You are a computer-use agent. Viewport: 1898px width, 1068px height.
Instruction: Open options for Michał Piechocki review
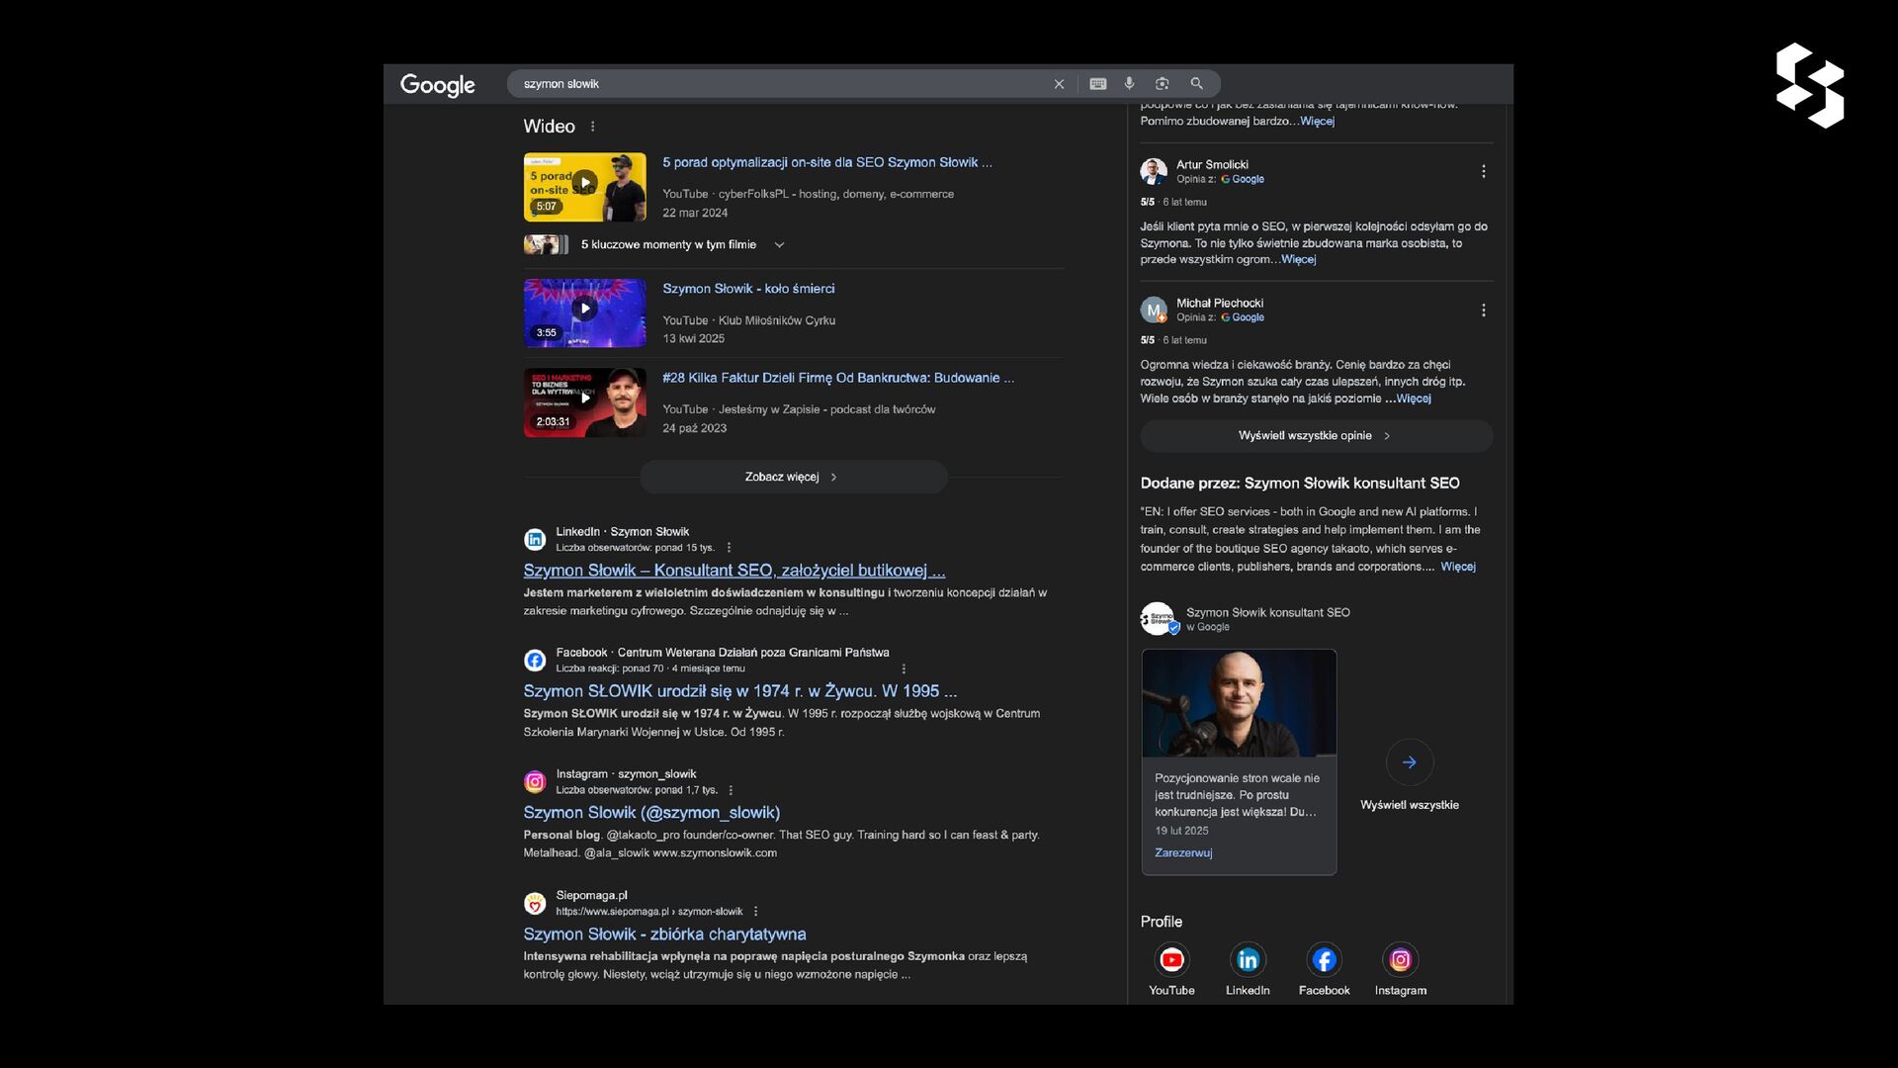1483,311
